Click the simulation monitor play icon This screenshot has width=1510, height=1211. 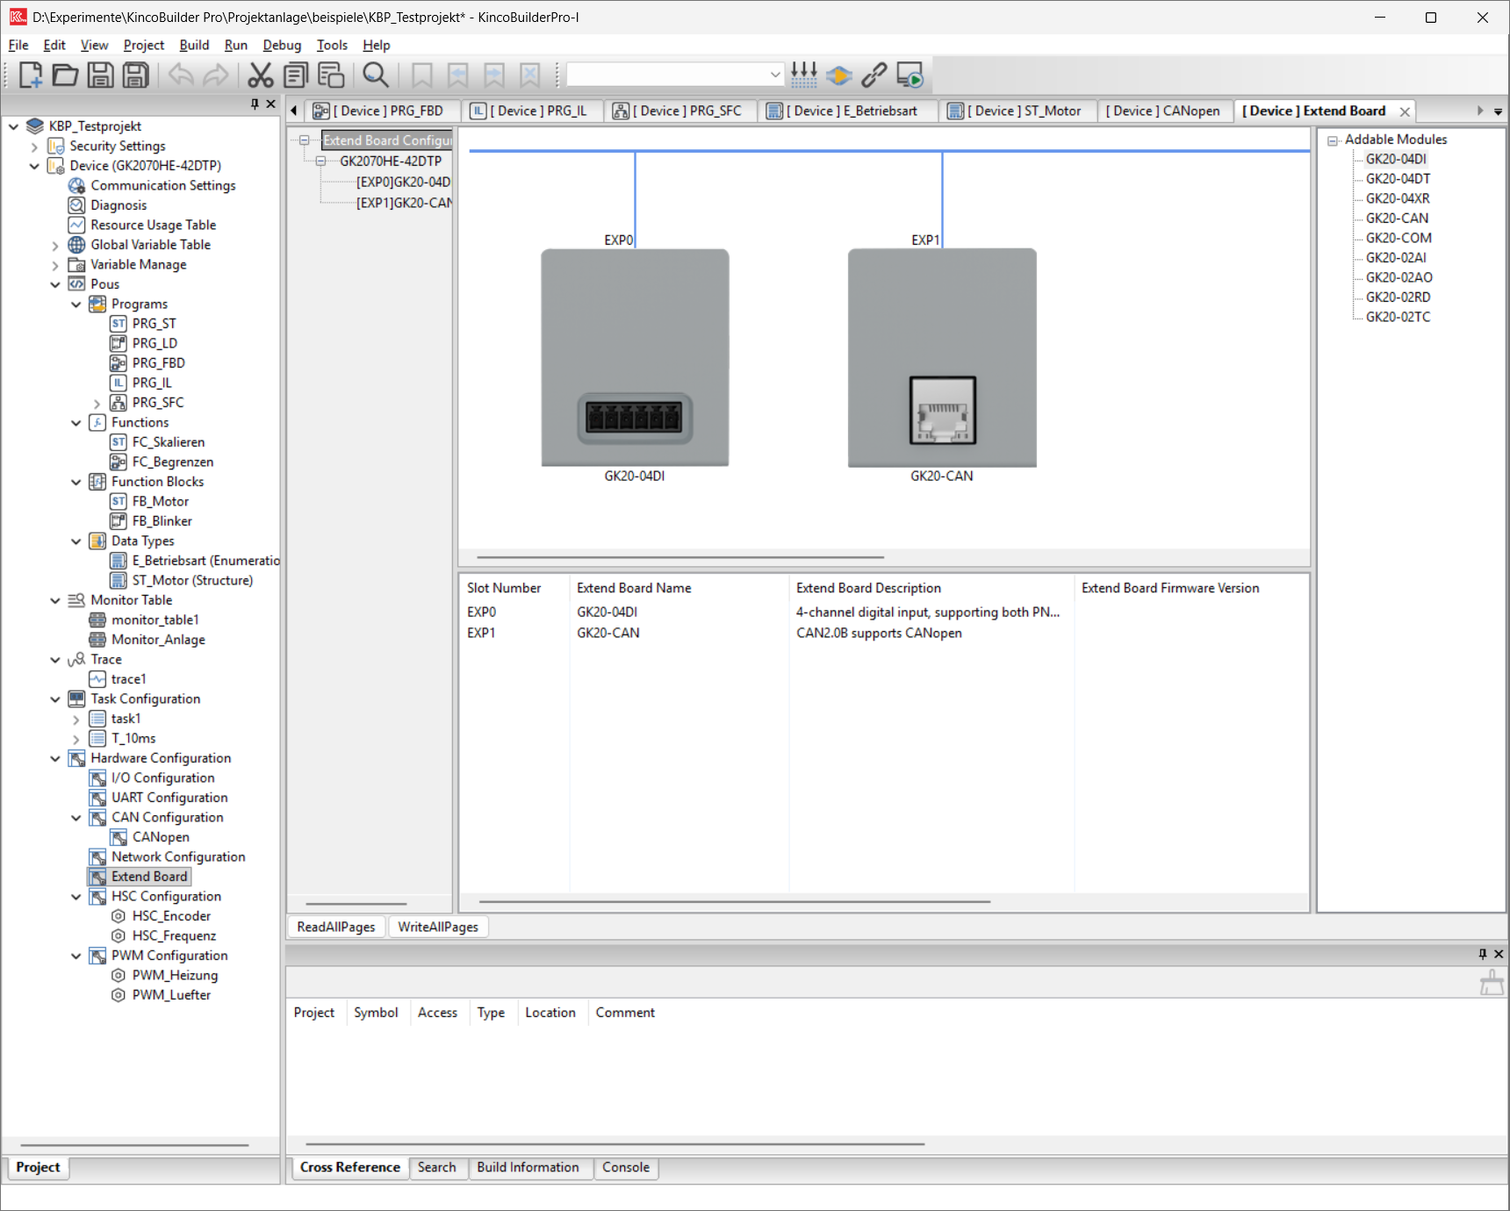point(910,75)
